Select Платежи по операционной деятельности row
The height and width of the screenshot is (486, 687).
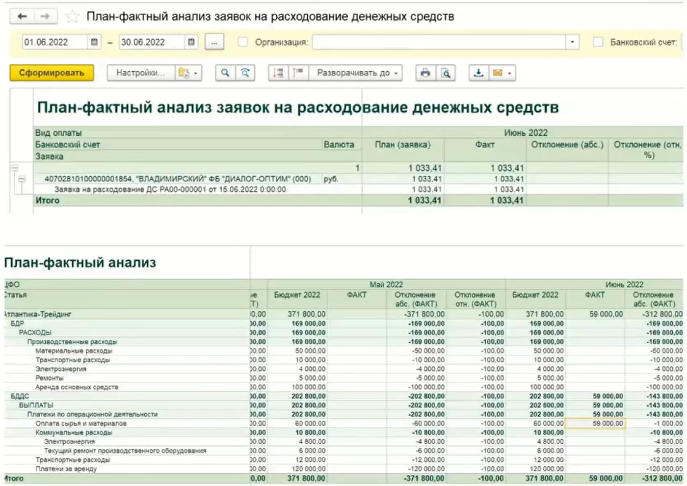click(x=92, y=414)
